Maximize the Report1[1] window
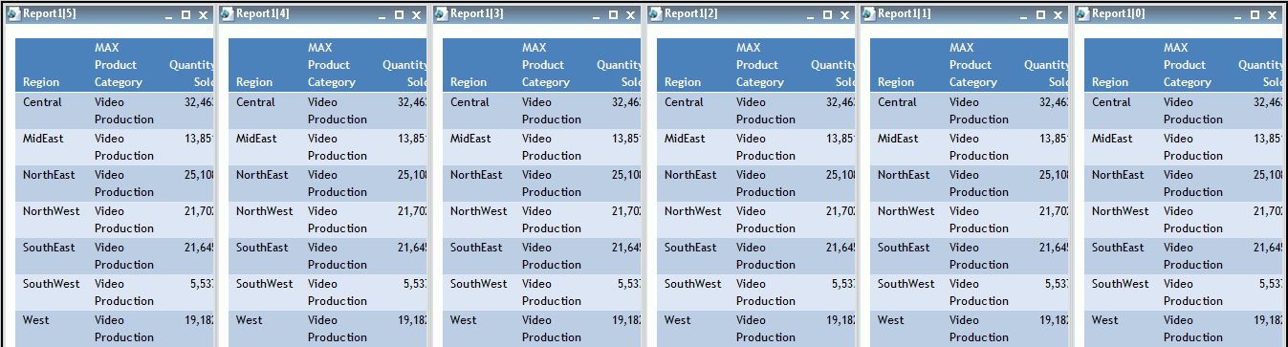This screenshot has height=347, width=1288. [1041, 15]
